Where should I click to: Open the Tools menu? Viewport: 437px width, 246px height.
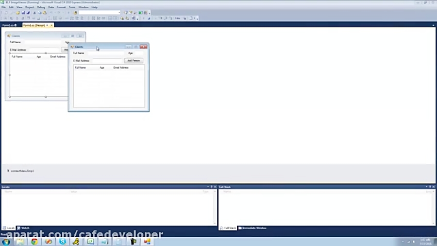point(72,7)
